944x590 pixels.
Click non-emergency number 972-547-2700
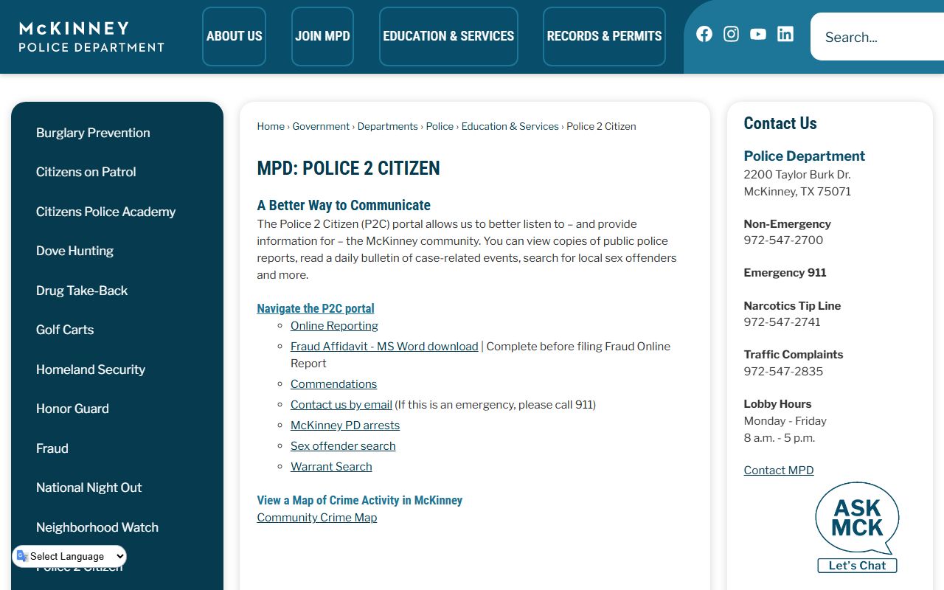[x=783, y=240]
